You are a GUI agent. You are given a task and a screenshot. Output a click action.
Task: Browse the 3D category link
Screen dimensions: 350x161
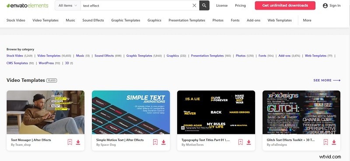(x=67, y=63)
